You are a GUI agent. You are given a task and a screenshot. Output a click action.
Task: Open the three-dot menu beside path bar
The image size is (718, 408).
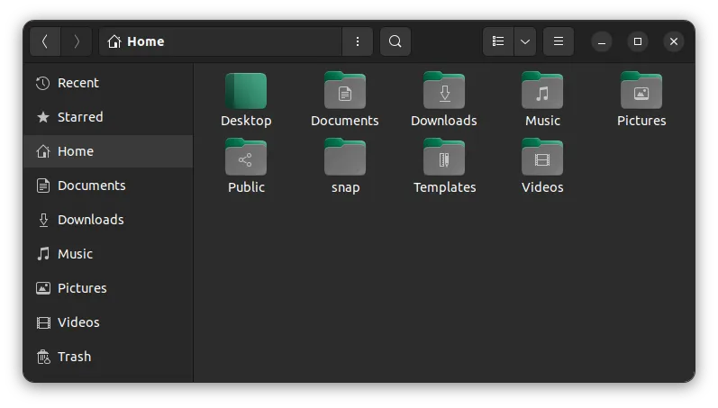358,41
